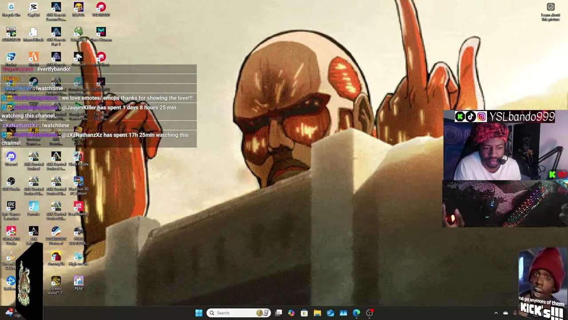Expand the hidden system tray icons
This screenshot has height=320, width=568.
click(x=496, y=313)
